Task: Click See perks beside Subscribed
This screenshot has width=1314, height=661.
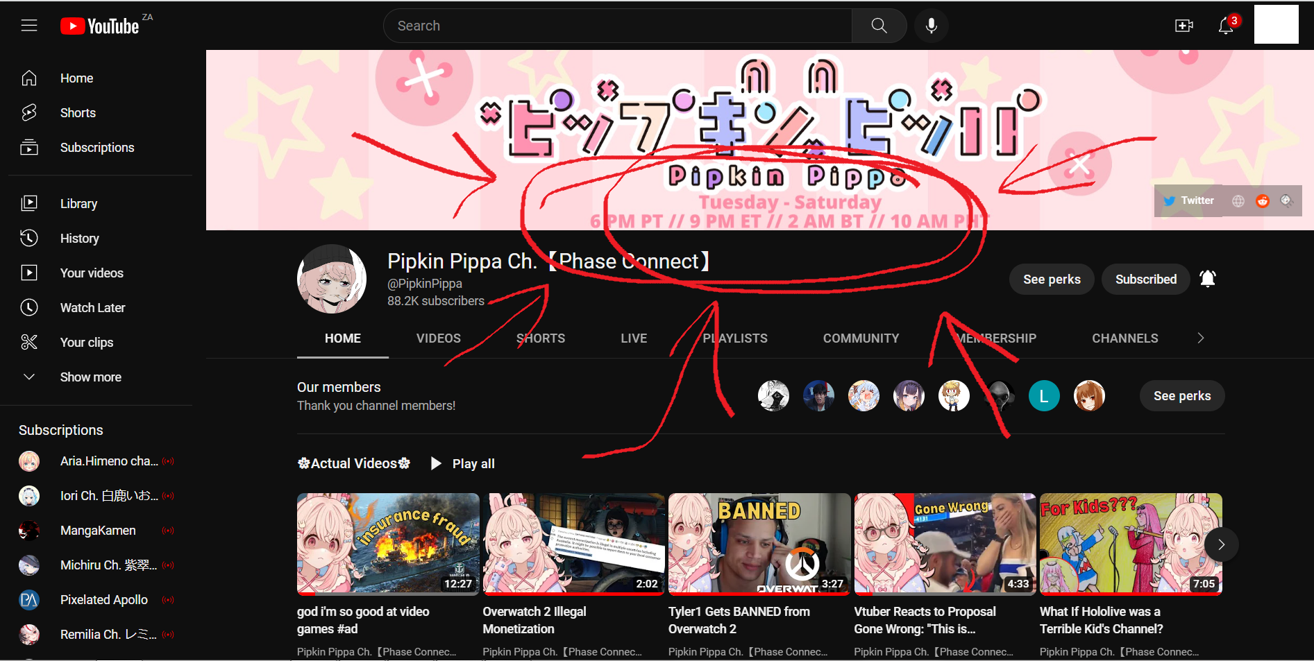Action: (1052, 280)
